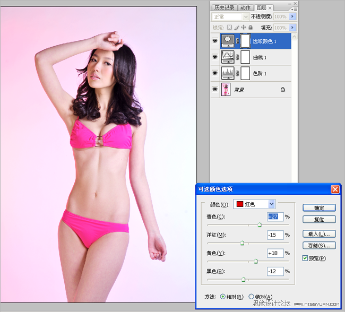Image resolution: width=345 pixels, height=312 pixels.
Task: Click the 黑色 value field showing -12
Action: [x=275, y=271]
